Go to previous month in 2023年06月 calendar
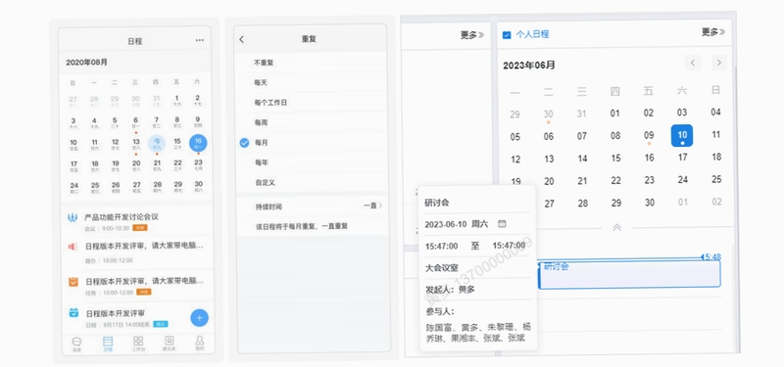The height and width of the screenshot is (367, 784). (693, 63)
